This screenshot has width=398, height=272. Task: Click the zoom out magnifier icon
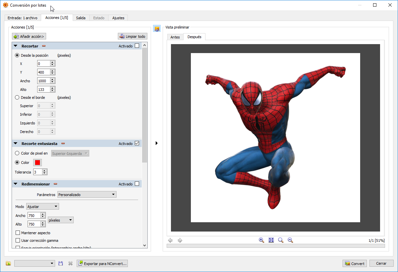[x=290, y=240]
